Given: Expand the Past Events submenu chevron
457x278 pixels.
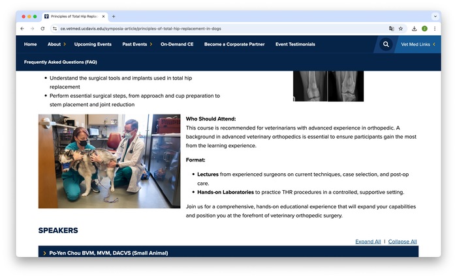Looking at the screenshot, I should 151,44.
